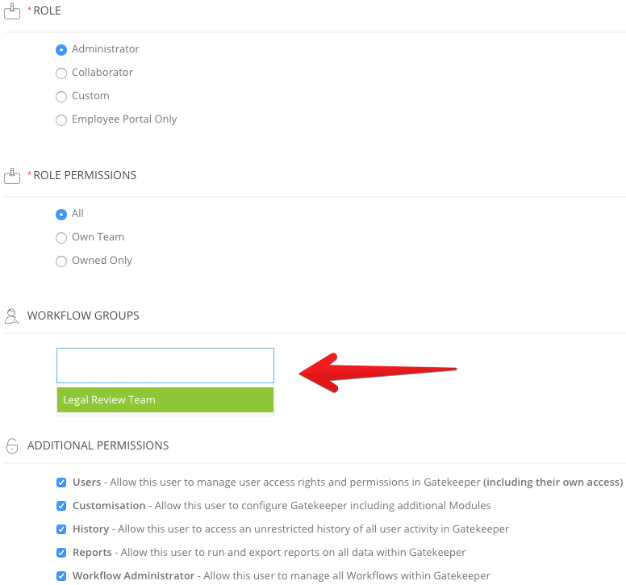Viewport: 626px width, 585px height.
Task: Disable the History permission checkbox
Action: 61,529
